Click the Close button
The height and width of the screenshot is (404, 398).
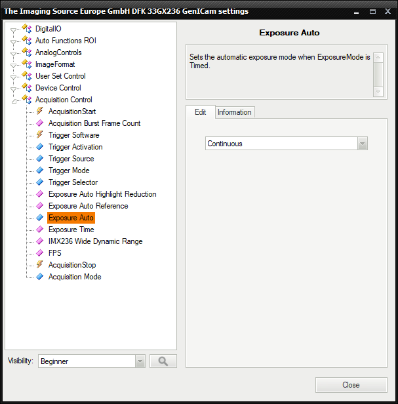click(351, 385)
